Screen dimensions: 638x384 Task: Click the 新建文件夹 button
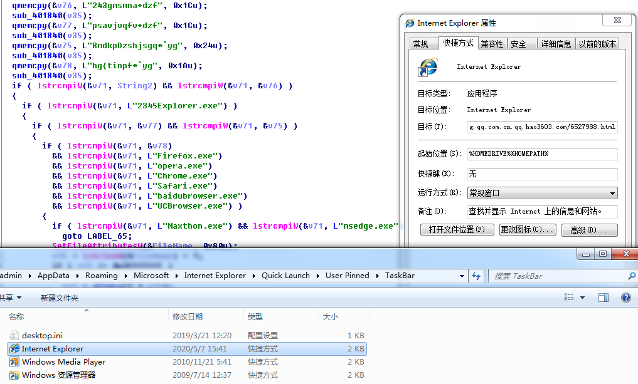60,298
